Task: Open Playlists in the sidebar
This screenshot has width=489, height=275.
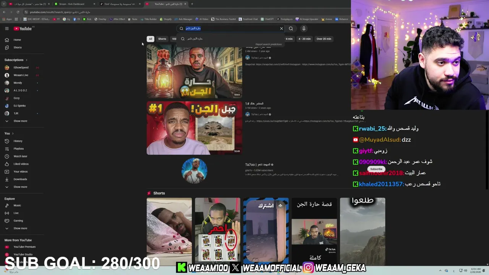Action: 19,149
